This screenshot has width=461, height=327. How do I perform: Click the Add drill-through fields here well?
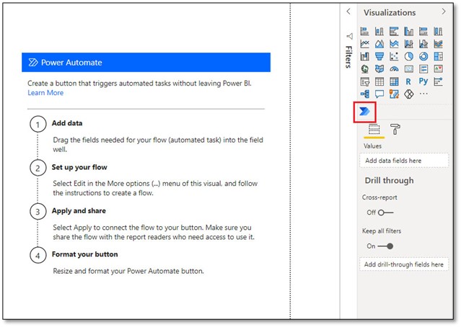click(x=404, y=264)
